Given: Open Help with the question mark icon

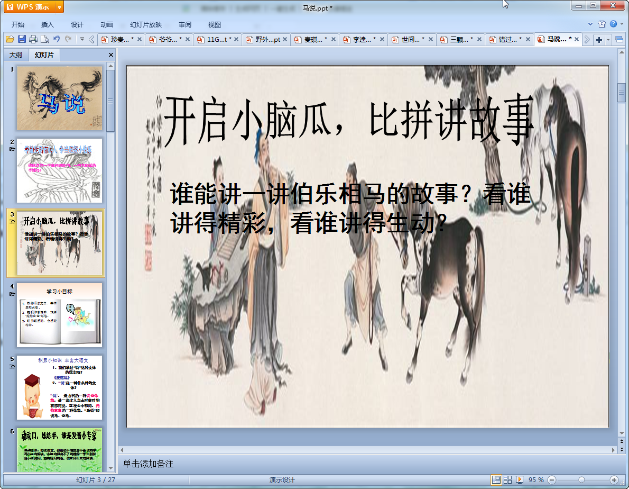Looking at the screenshot, I should tap(613, 24).
